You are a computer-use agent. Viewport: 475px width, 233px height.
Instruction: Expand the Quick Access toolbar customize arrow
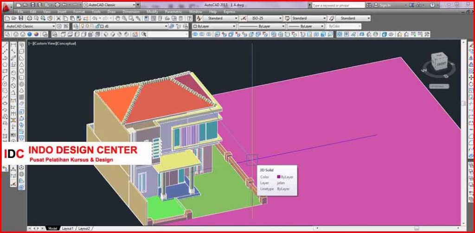coord(138,5)
